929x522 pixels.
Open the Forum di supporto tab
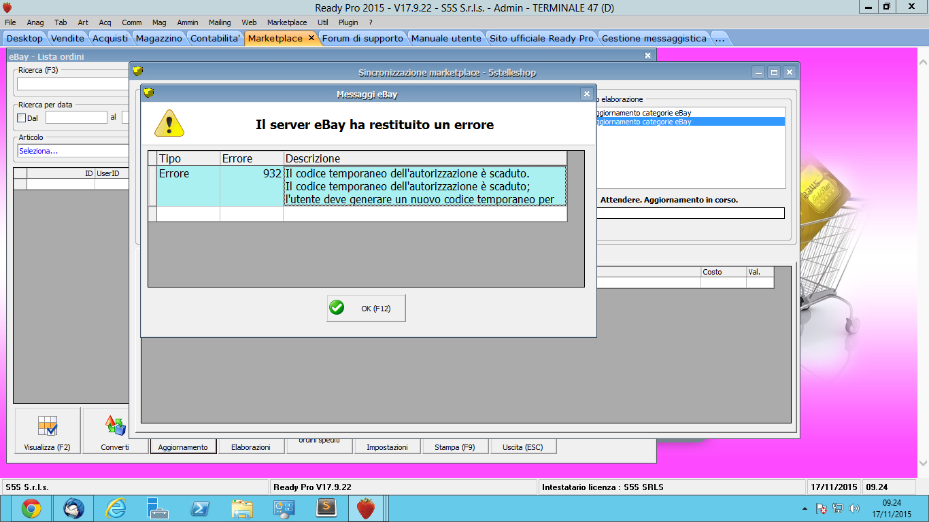coord(362,39)
